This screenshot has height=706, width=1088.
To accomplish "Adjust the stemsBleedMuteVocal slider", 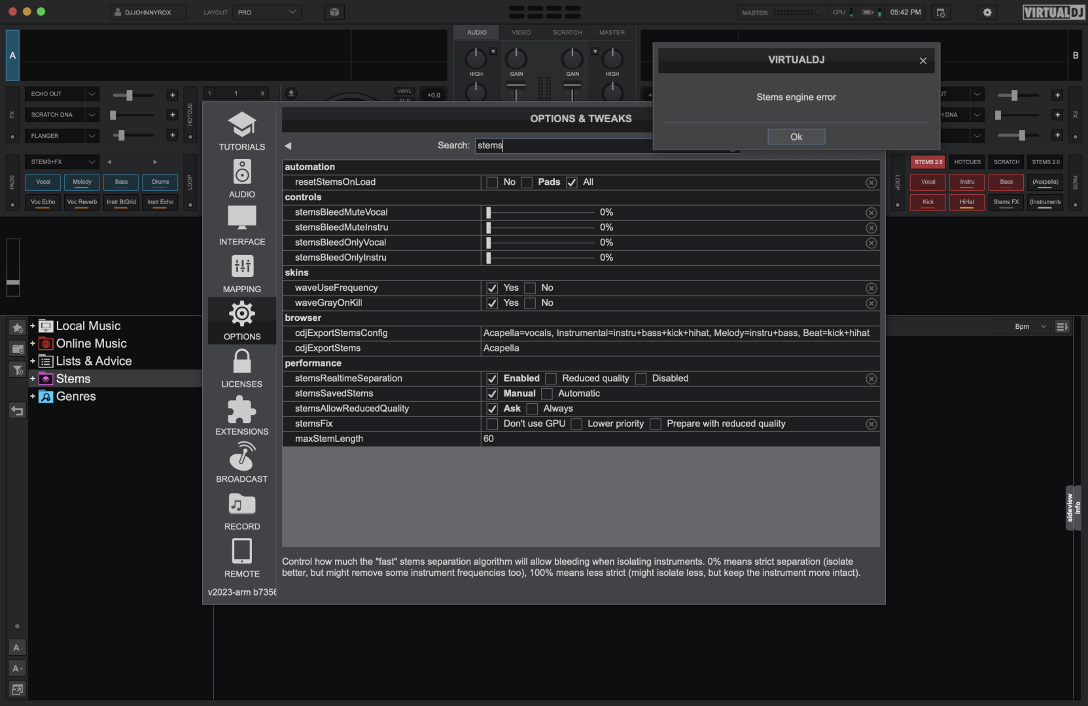I will pos(489,212).
